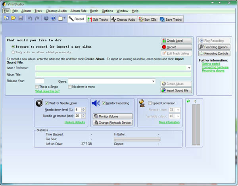The height and width of the screenshot is (186, 238).
Task: Open the Connecting hardware link
Action: pyautogui.click(x=215, y=67)
